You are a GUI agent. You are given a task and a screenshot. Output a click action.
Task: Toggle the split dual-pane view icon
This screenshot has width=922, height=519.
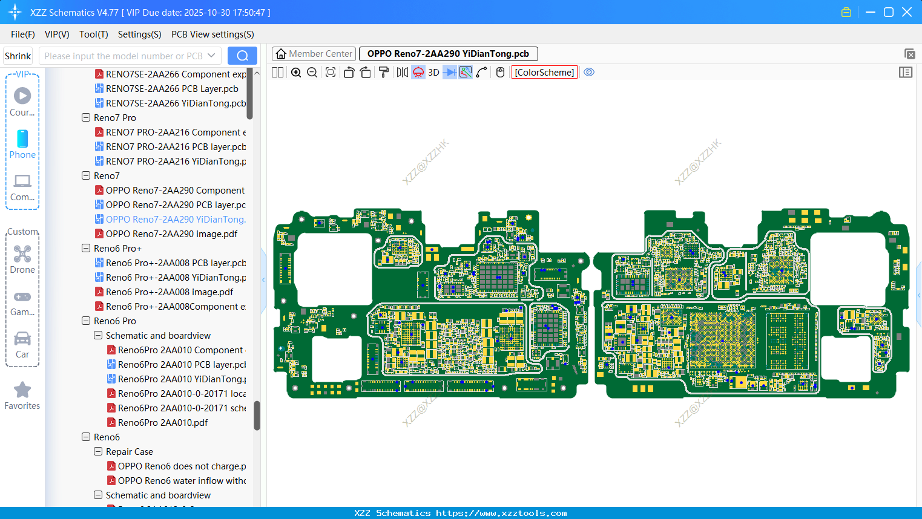click(277, 72)
